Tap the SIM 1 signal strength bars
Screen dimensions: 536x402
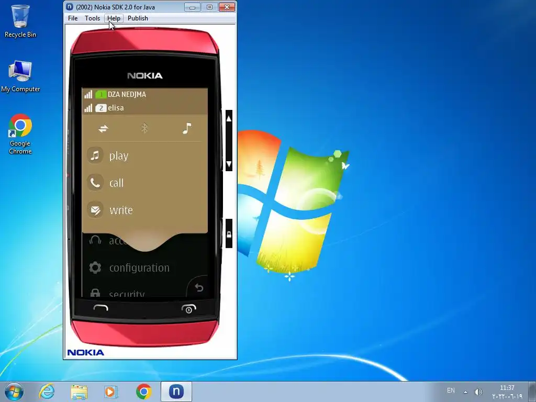tap(88, 94)
